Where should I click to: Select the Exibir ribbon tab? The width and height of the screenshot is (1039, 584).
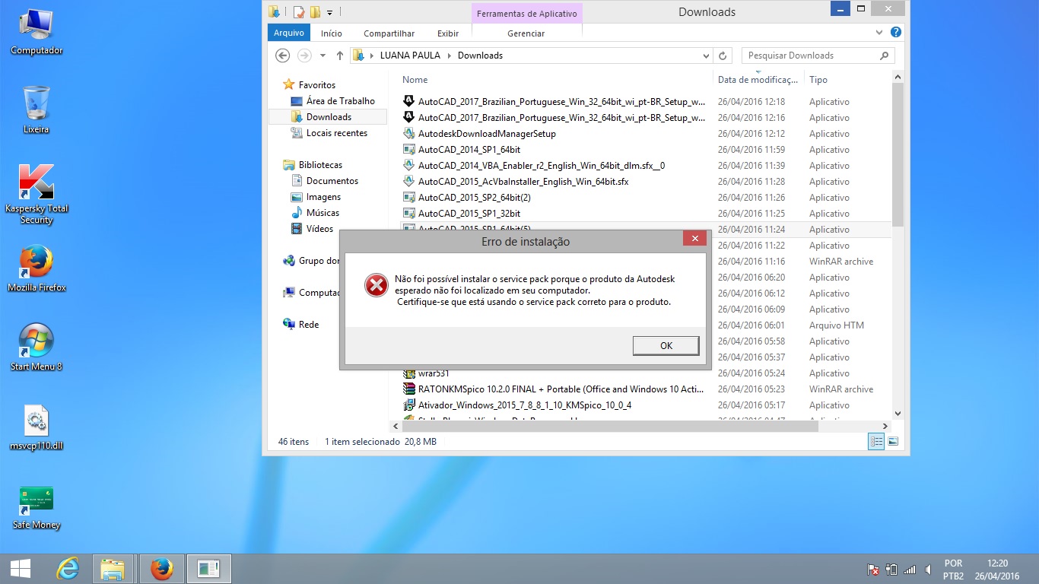[448, 33]
